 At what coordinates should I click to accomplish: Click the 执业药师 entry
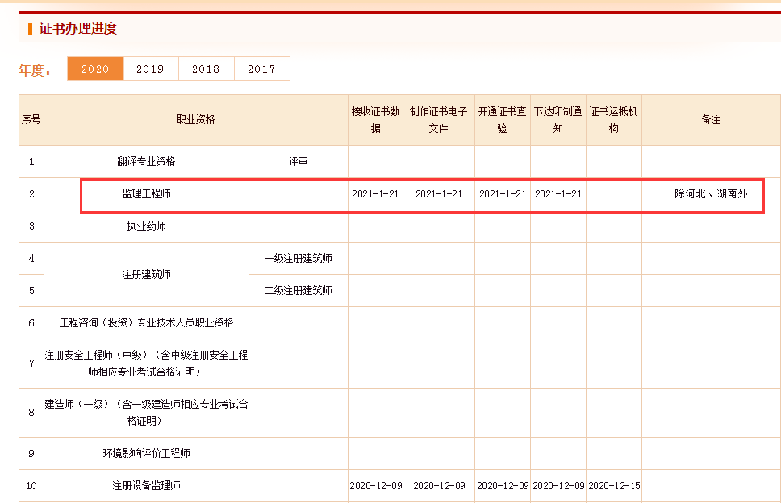(146, 226)
